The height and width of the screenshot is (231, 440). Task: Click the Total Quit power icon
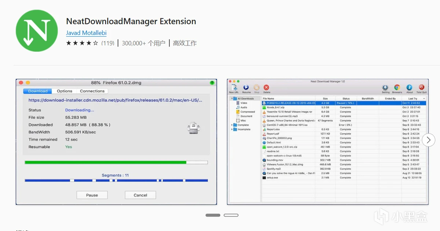422,88
